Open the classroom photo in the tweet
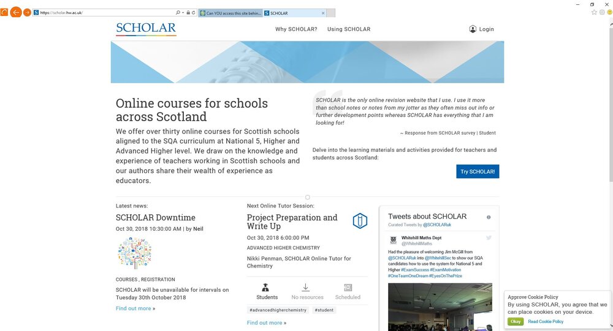Viewport: 613px width, 331px height. (440, 307)
